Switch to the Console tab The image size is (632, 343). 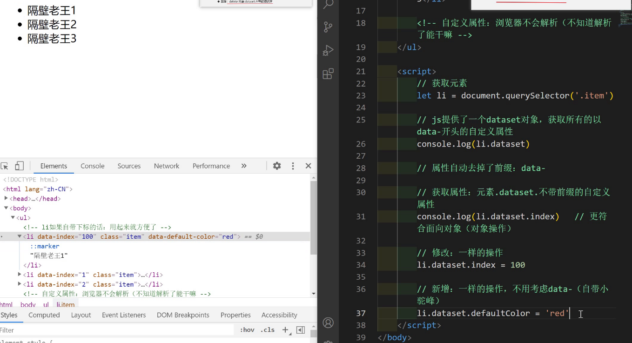point(93,166)
